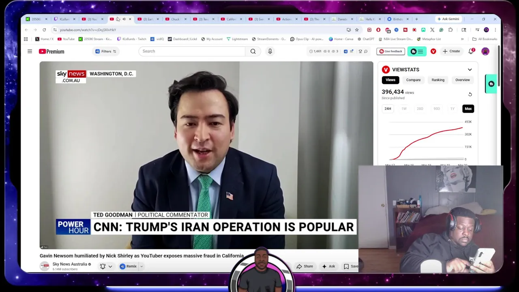
Task: Reload the page in the browser
Action: pos(44,30)
